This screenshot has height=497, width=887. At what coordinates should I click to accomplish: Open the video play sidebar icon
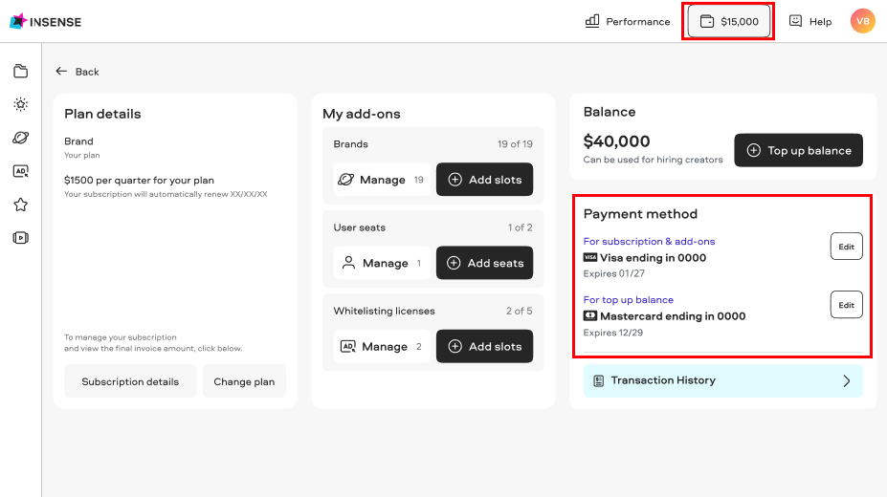(x=20, y=238)
